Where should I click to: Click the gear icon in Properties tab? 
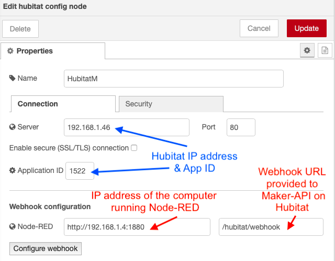[x=10, y=51]
